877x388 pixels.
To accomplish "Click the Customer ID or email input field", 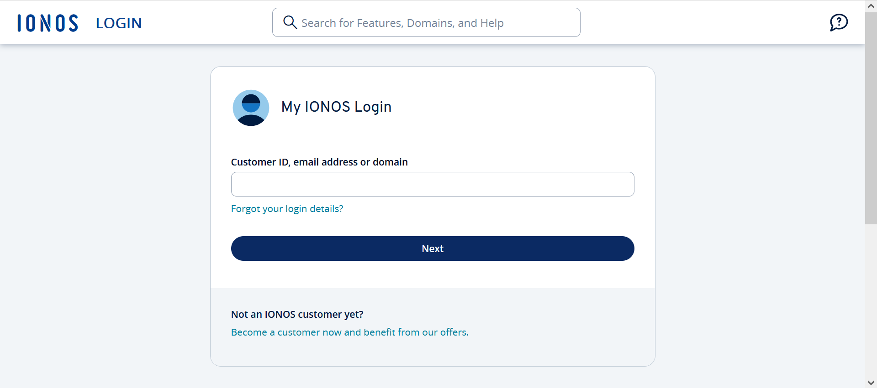I will (x=433, y=184).
